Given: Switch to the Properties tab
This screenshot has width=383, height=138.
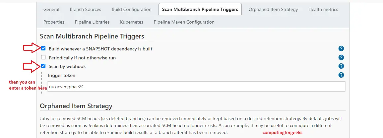Looking at the screenshot, I should click(54, 22).
